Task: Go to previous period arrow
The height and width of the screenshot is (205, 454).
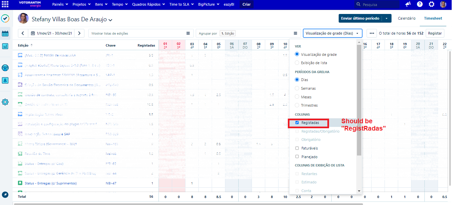Action: coord(23,33)
